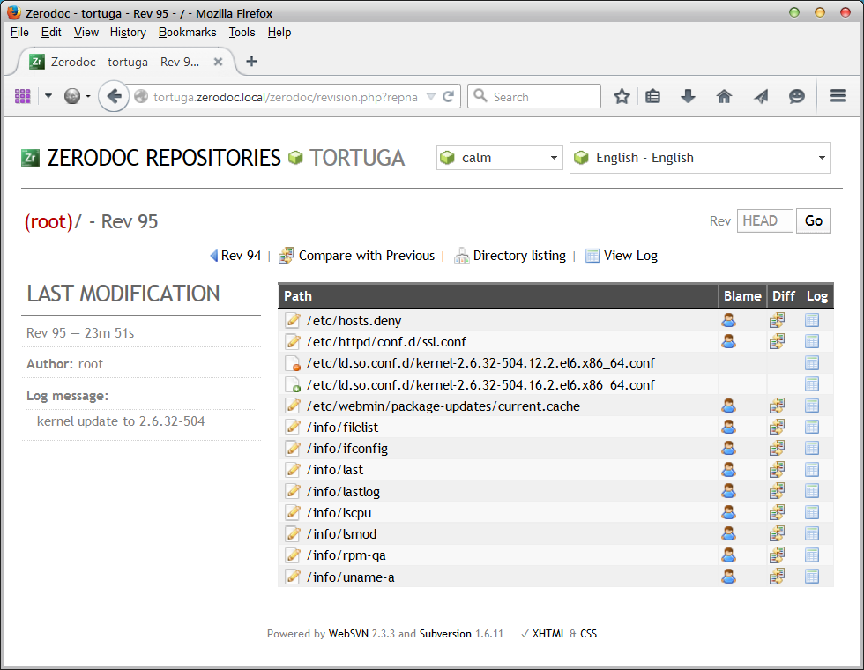
Task: Open the Blame view for /info/lastlog
Action: point(728,491)
